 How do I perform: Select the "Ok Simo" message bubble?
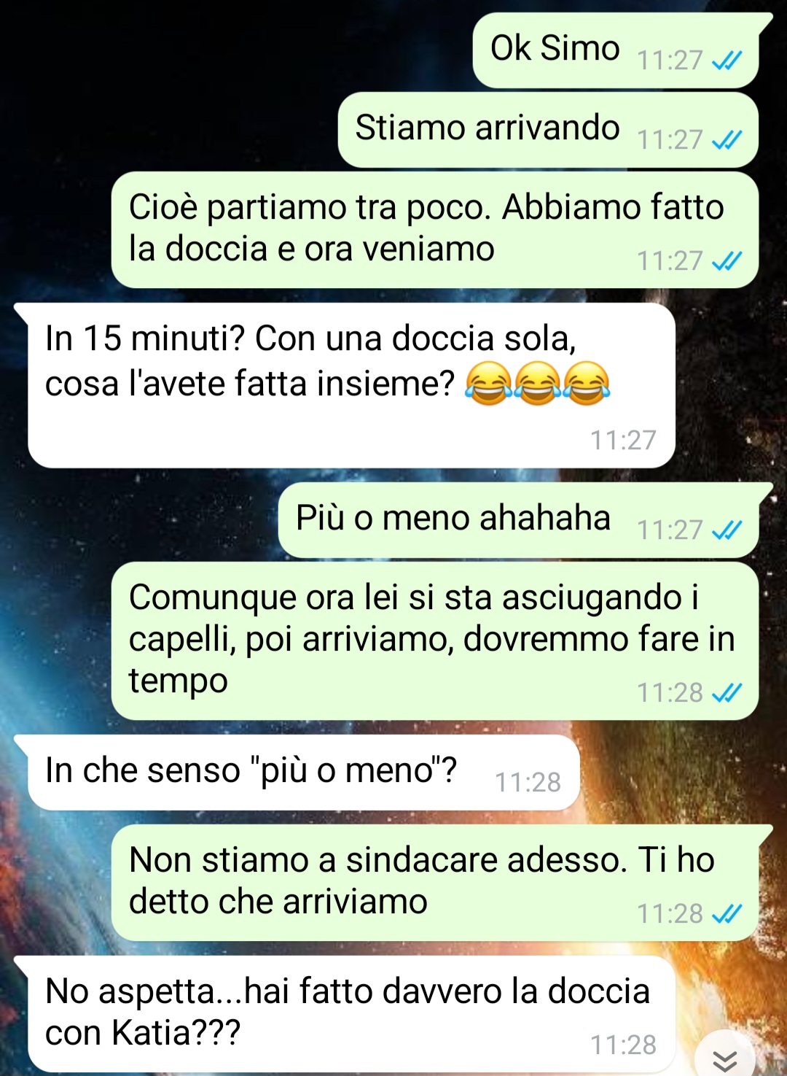(616, 50)
